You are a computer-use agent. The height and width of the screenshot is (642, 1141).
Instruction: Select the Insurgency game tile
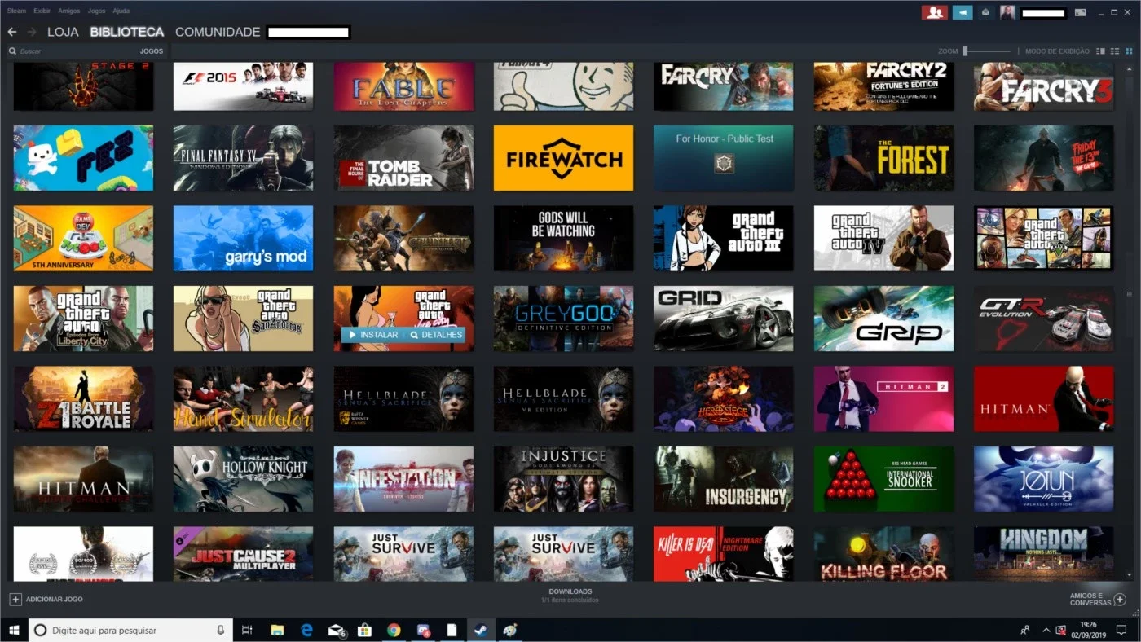click(x=723, y=479)
